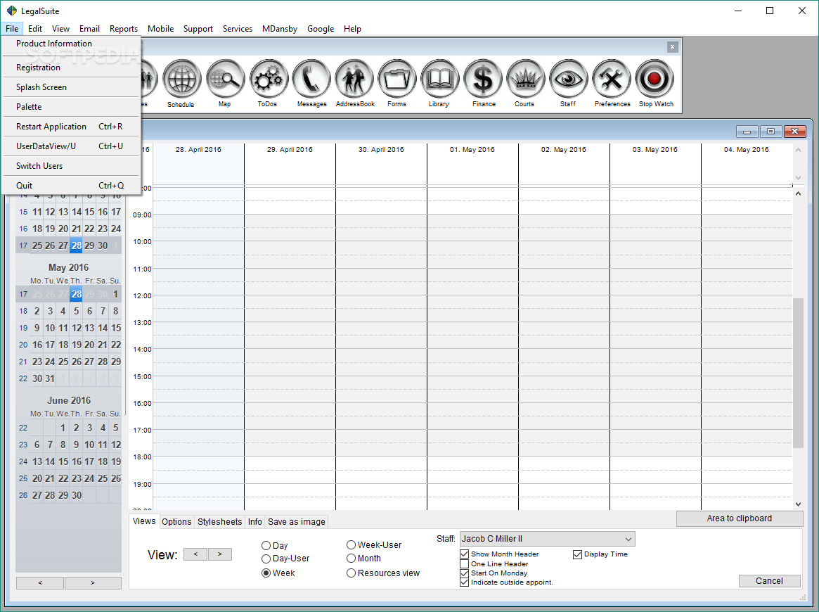Select the Resources view radio button
The image size is (819, 612).
[x=351, y=573]
